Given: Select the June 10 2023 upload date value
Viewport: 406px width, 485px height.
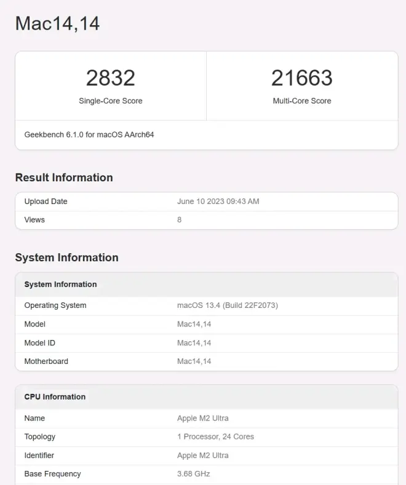Looking at the screenshot, I should point(218,202).
